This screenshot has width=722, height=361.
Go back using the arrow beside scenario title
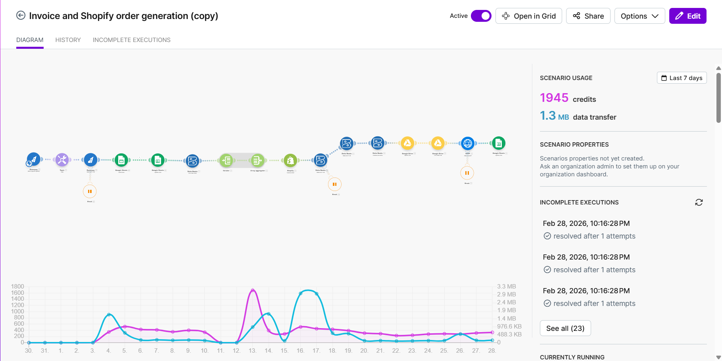(x=21, y=15)
